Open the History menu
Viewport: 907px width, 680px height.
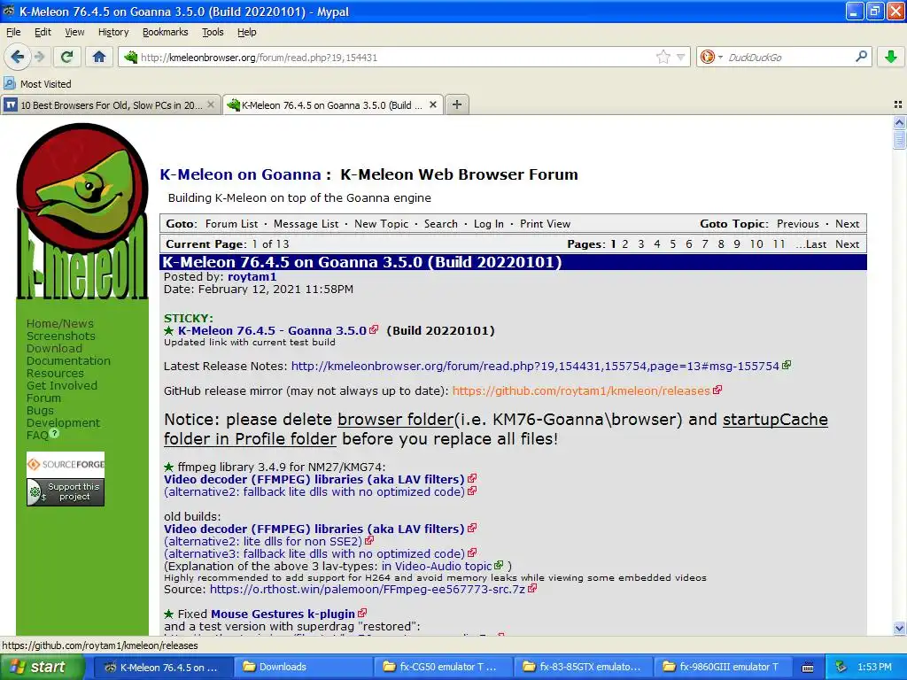coord(113,32)
